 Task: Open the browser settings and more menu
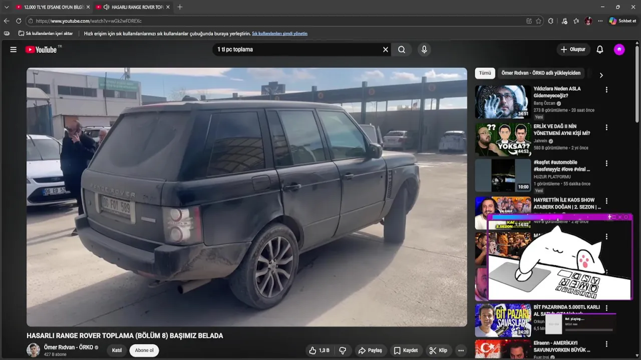click(600, 21)
